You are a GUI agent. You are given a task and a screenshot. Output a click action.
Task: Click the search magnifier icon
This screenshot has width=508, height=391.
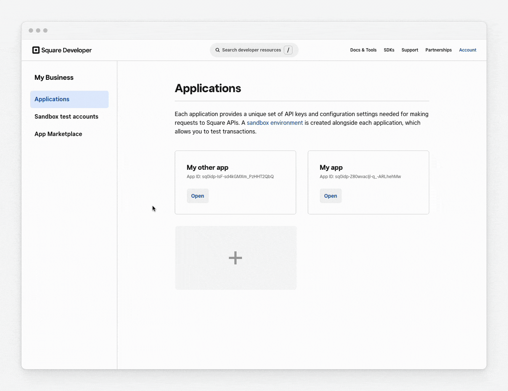click(218, 50)
